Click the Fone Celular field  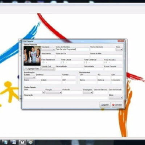(72, 62)
